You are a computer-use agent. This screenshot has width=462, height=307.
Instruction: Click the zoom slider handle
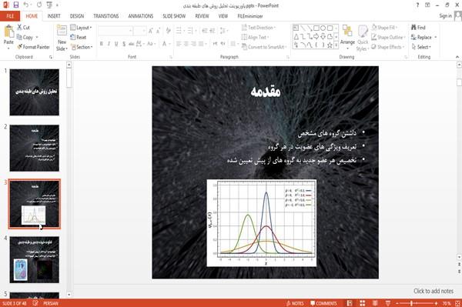(x=412, y=303)
